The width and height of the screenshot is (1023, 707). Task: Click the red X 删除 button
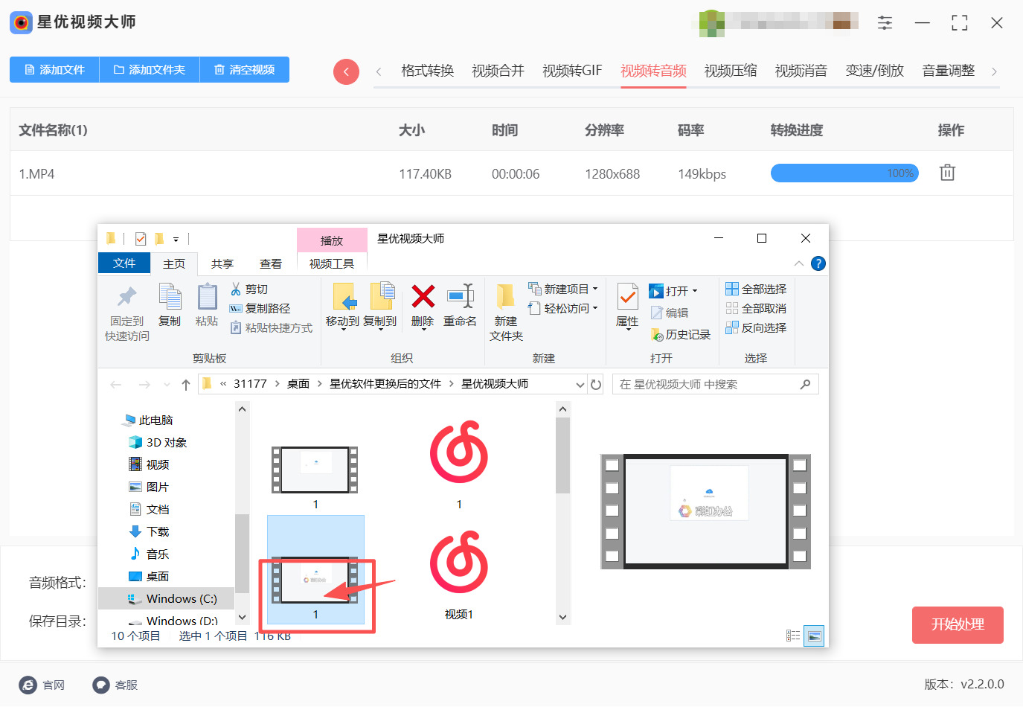coord(423,306)
